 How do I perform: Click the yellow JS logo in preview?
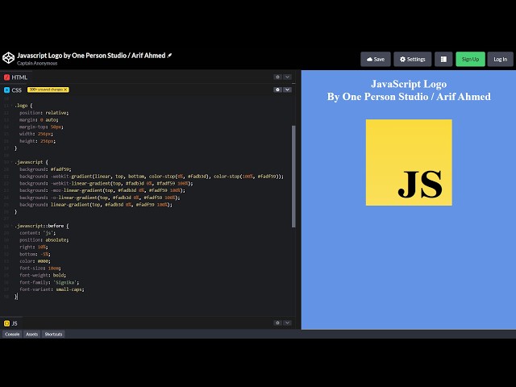pyautogui.click(x=409, y=163)
